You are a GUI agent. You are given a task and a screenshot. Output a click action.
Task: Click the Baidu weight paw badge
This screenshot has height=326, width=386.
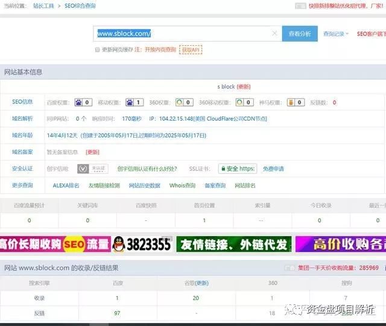coord(83,102)
